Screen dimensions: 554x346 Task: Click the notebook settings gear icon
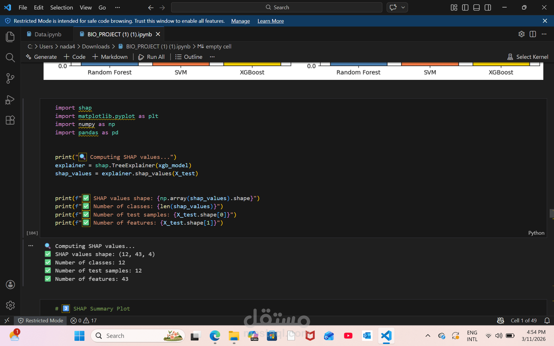521,34
